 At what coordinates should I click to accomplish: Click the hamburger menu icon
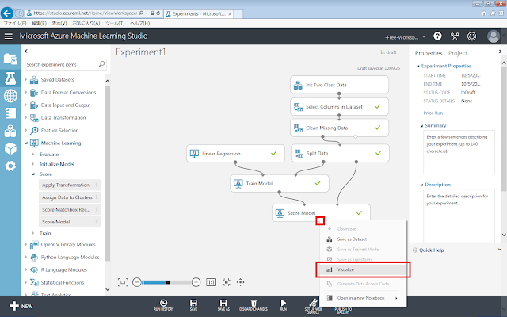[x=10, y=36]
